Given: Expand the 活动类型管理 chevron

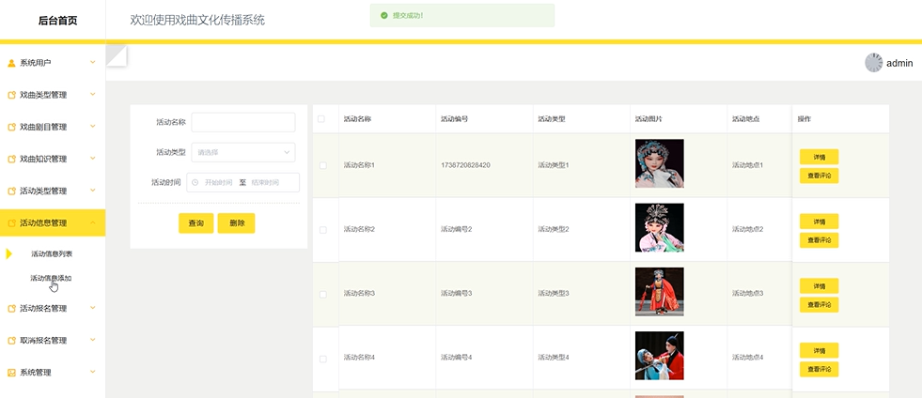Looking at the screenshot, I should tap(93, 191).
